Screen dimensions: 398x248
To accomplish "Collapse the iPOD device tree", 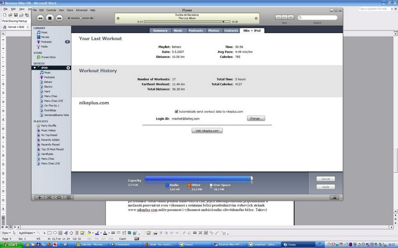I will [35, 68].
